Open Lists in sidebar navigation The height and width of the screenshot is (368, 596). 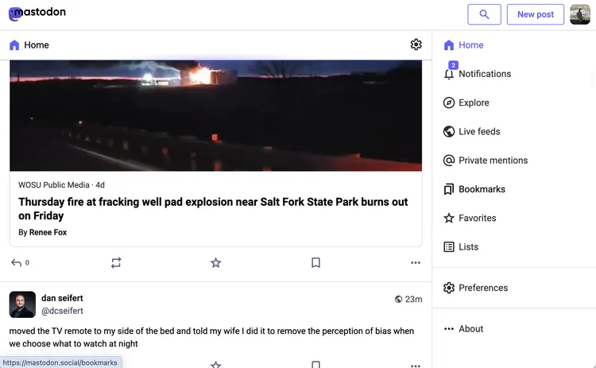click(468, 247)
